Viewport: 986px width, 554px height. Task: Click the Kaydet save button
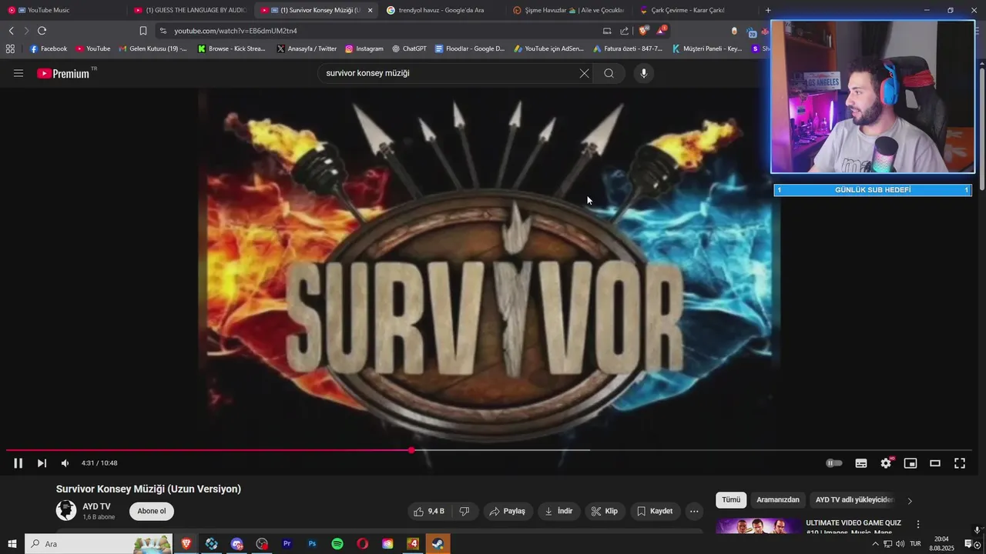coord(655,511)
